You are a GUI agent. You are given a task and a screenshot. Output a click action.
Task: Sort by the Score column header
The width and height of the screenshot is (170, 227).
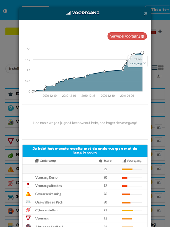105,161
